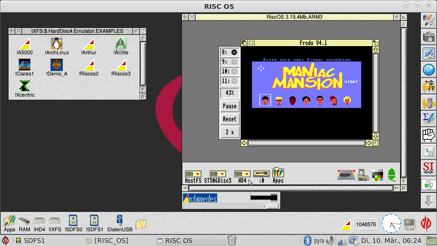Open the !ArchLinux penguin icon
Viewport: 437px width, 246px height.
pyautogui.click(x=57, y=44)
